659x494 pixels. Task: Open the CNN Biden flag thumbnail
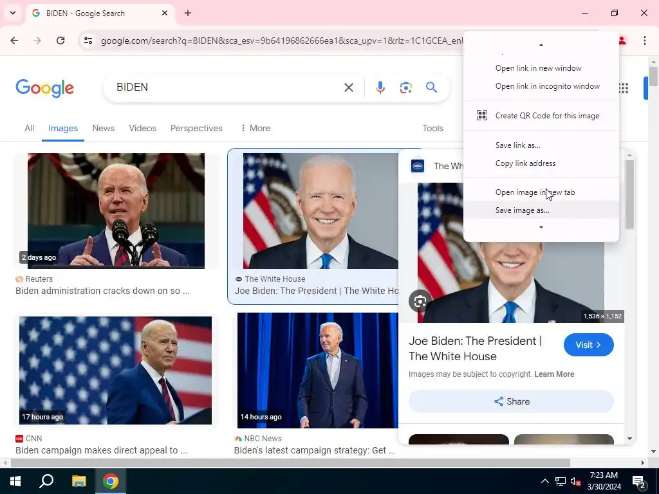click(x=116, y=370)
